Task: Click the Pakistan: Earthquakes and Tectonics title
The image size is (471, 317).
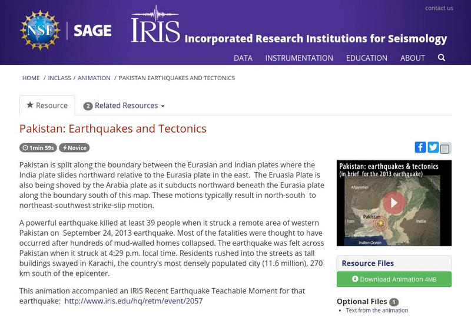Action: pyautogui.click(x=113, y=128)
